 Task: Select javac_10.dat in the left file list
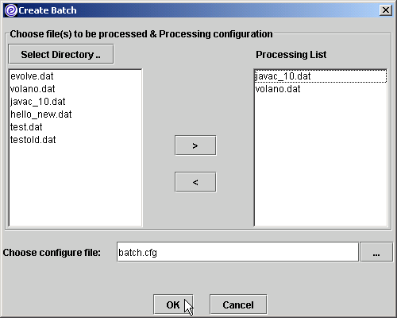tap(75, 102)
